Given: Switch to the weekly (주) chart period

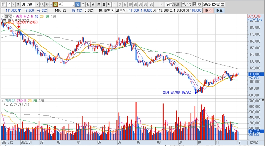Looking at the screenshot, I should point(83,4).
